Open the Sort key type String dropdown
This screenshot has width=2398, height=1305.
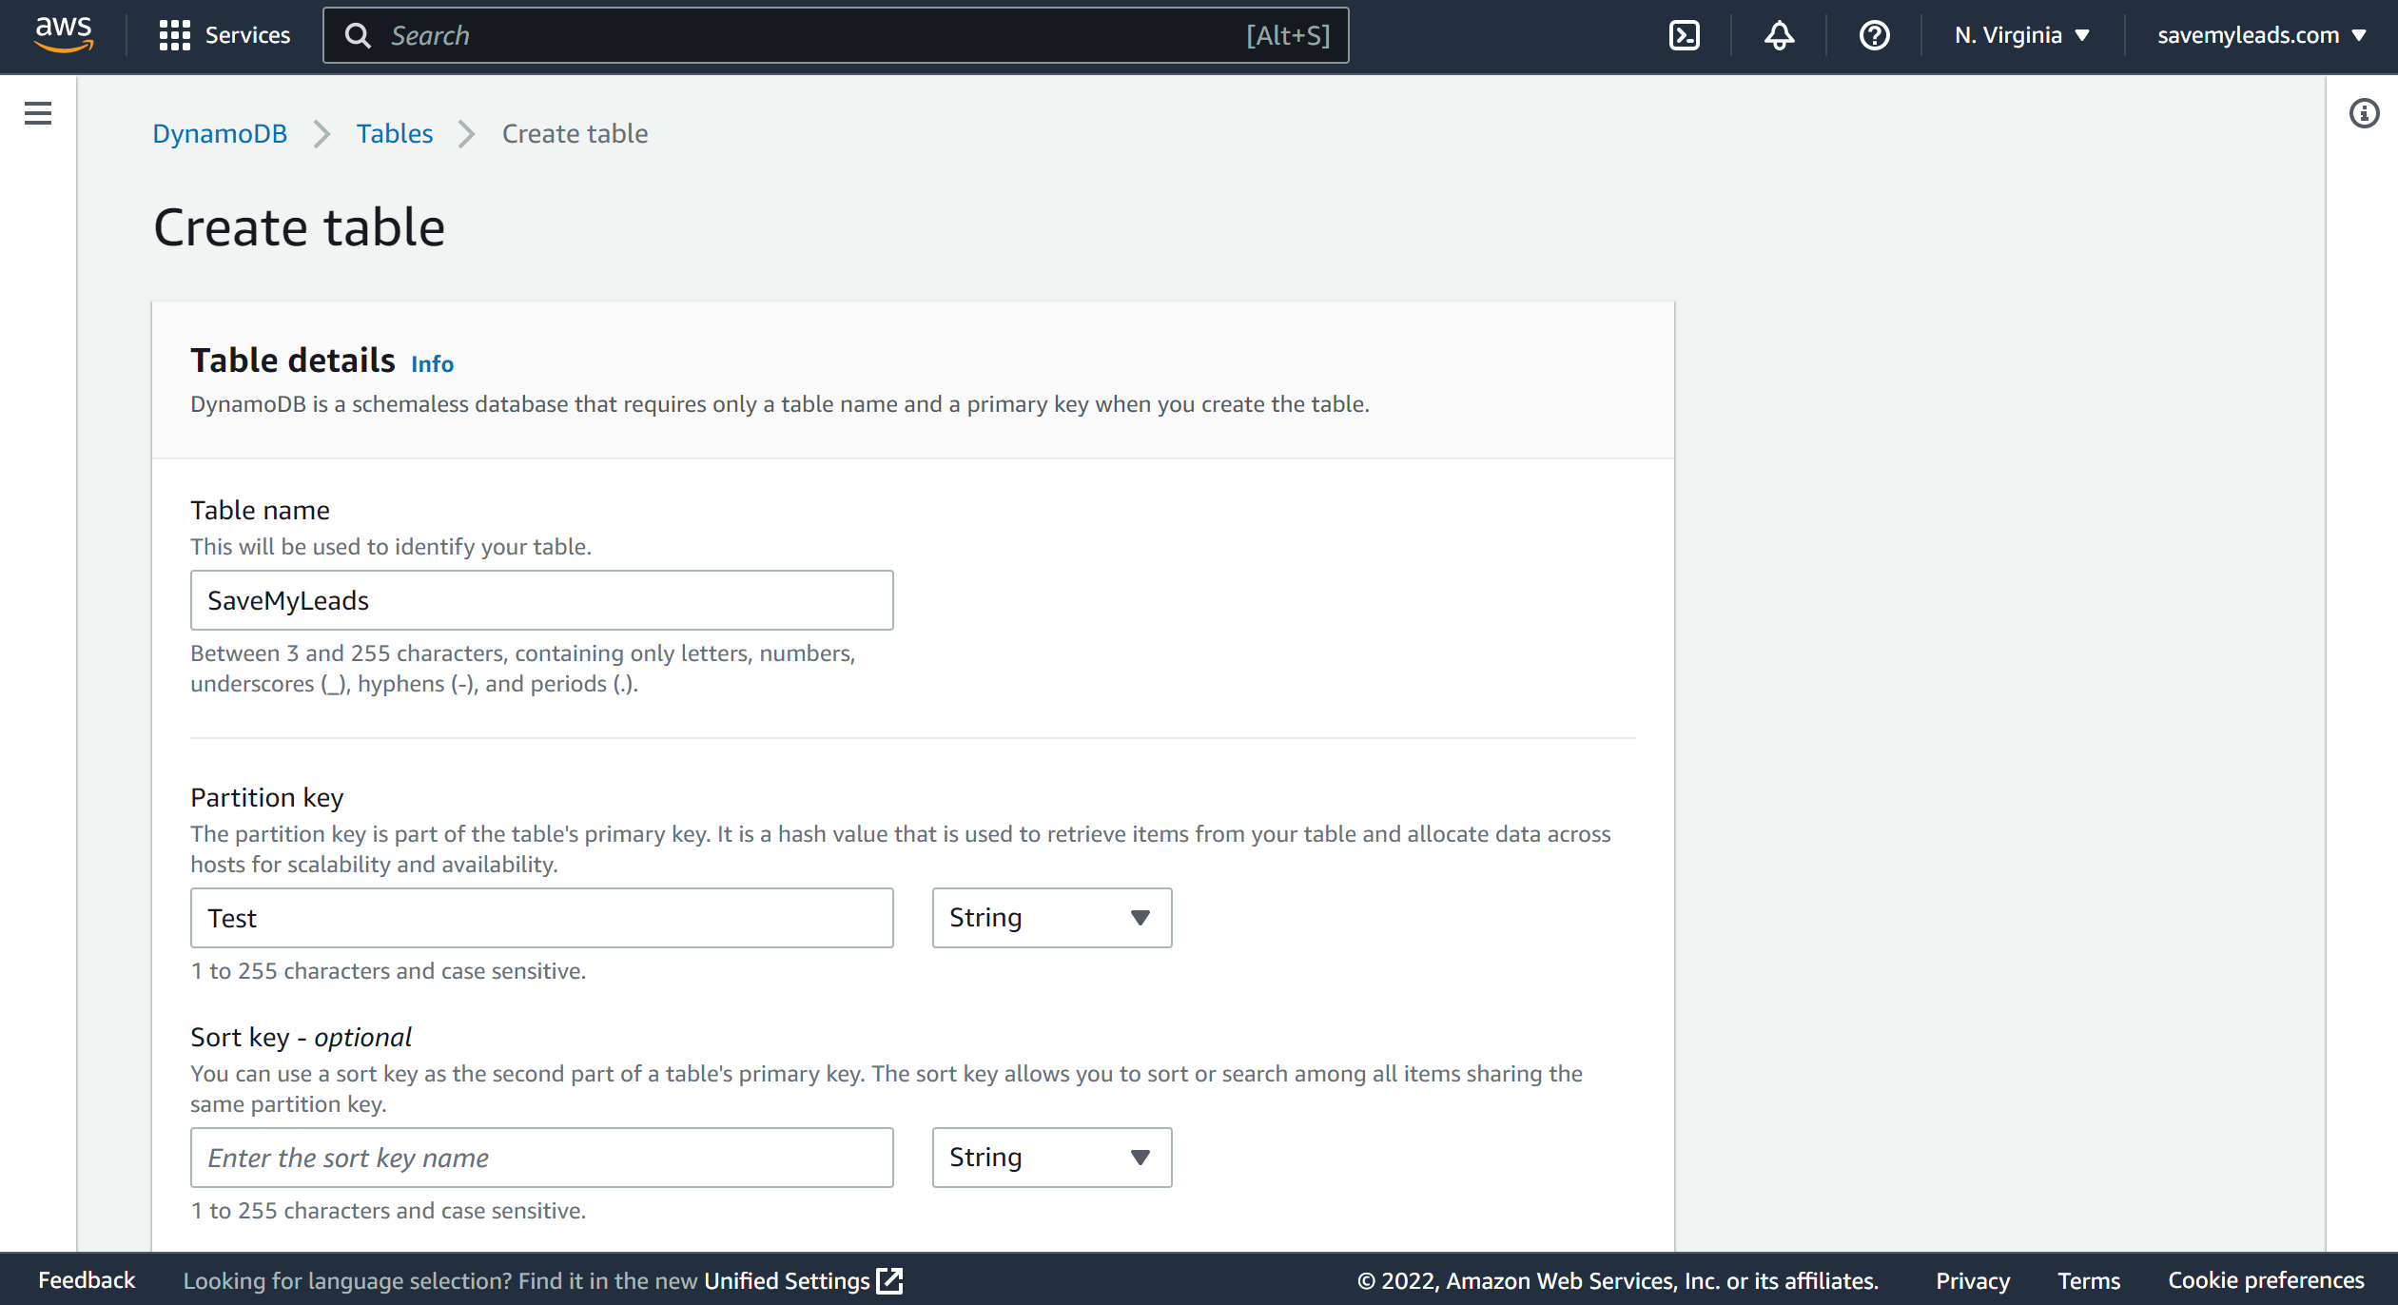click(1052, 1157)
